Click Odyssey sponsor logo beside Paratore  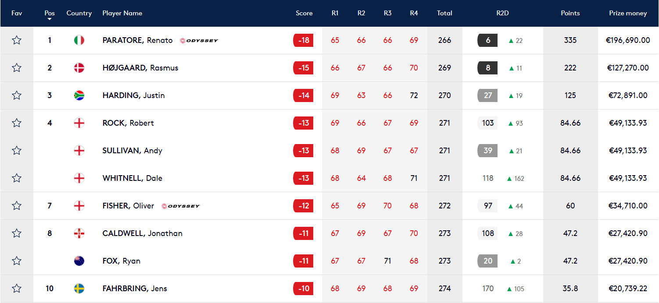coord(199,41)
